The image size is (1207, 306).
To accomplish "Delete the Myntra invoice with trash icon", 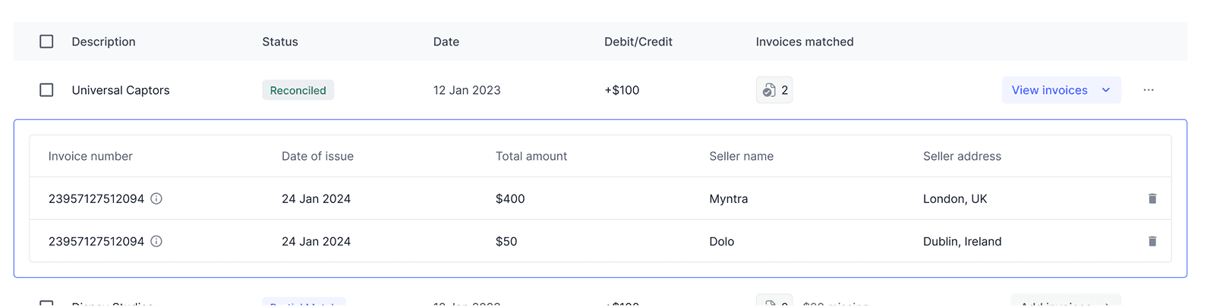I will point(1152,198).
